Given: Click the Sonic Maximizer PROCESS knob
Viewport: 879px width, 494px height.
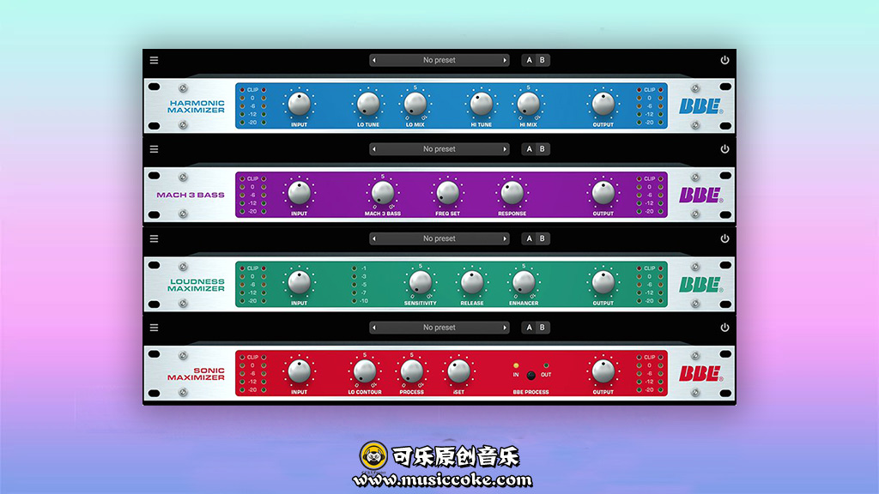Looking at the screenshot, I should click(411, 371).
